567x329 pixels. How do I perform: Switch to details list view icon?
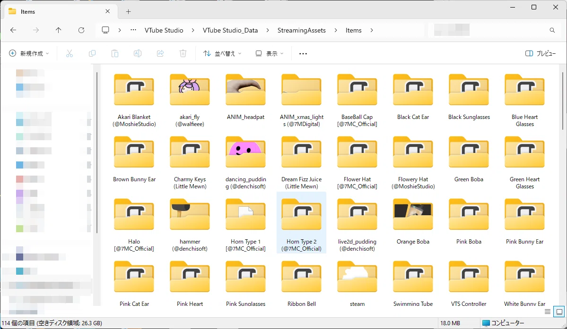click(x=548, y=312)
